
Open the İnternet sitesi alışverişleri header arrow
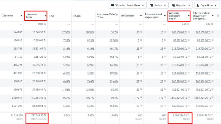[x=165, y=16]
